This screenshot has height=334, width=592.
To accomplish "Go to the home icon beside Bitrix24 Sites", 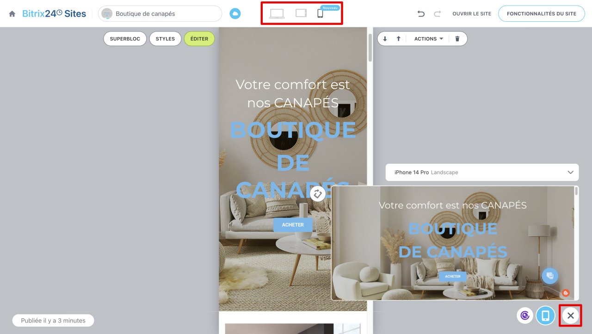I will point(12,14).
